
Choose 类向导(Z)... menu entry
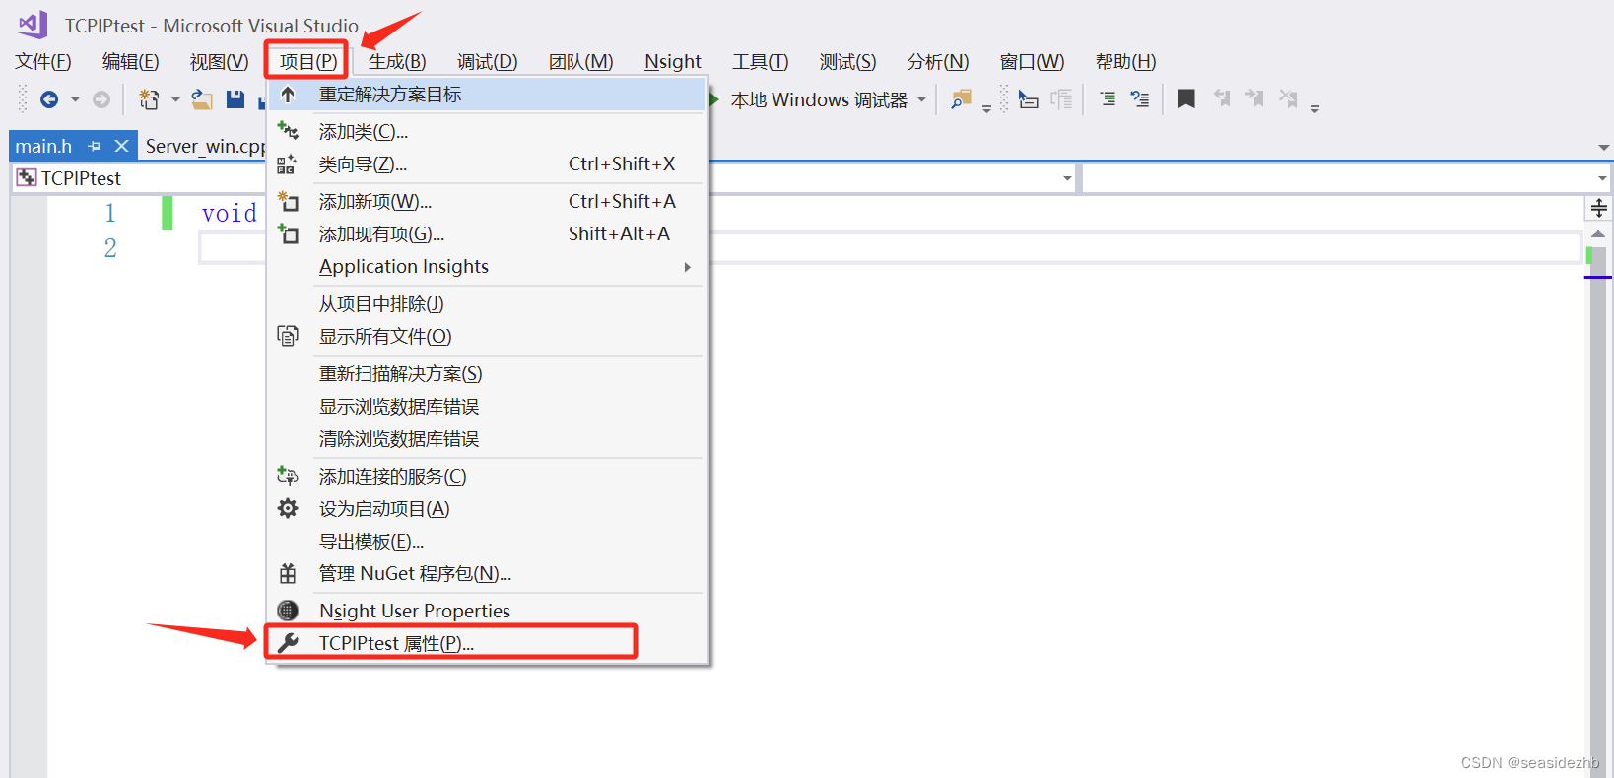[488, 164]
